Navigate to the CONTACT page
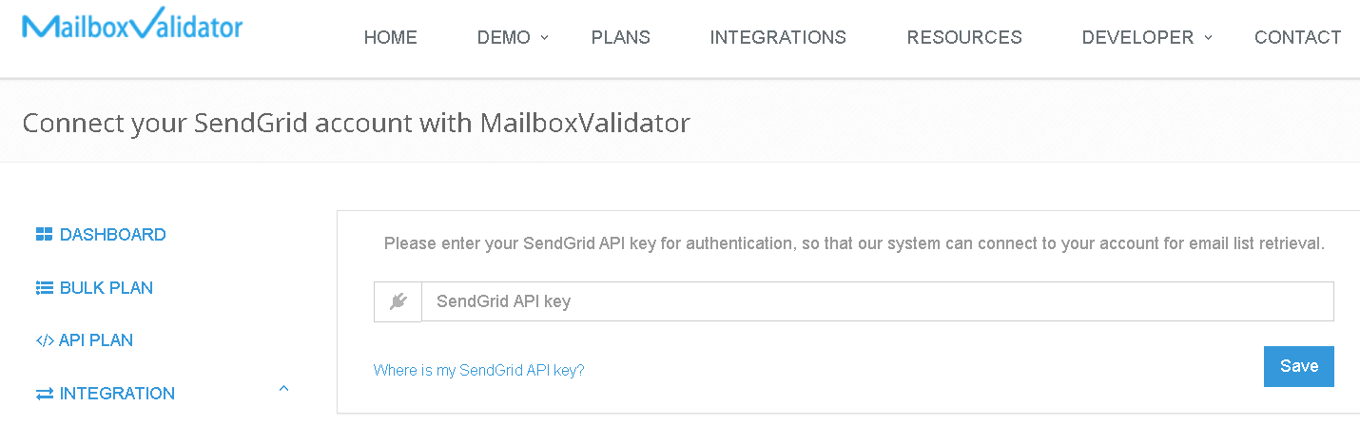 point(1297,38)
